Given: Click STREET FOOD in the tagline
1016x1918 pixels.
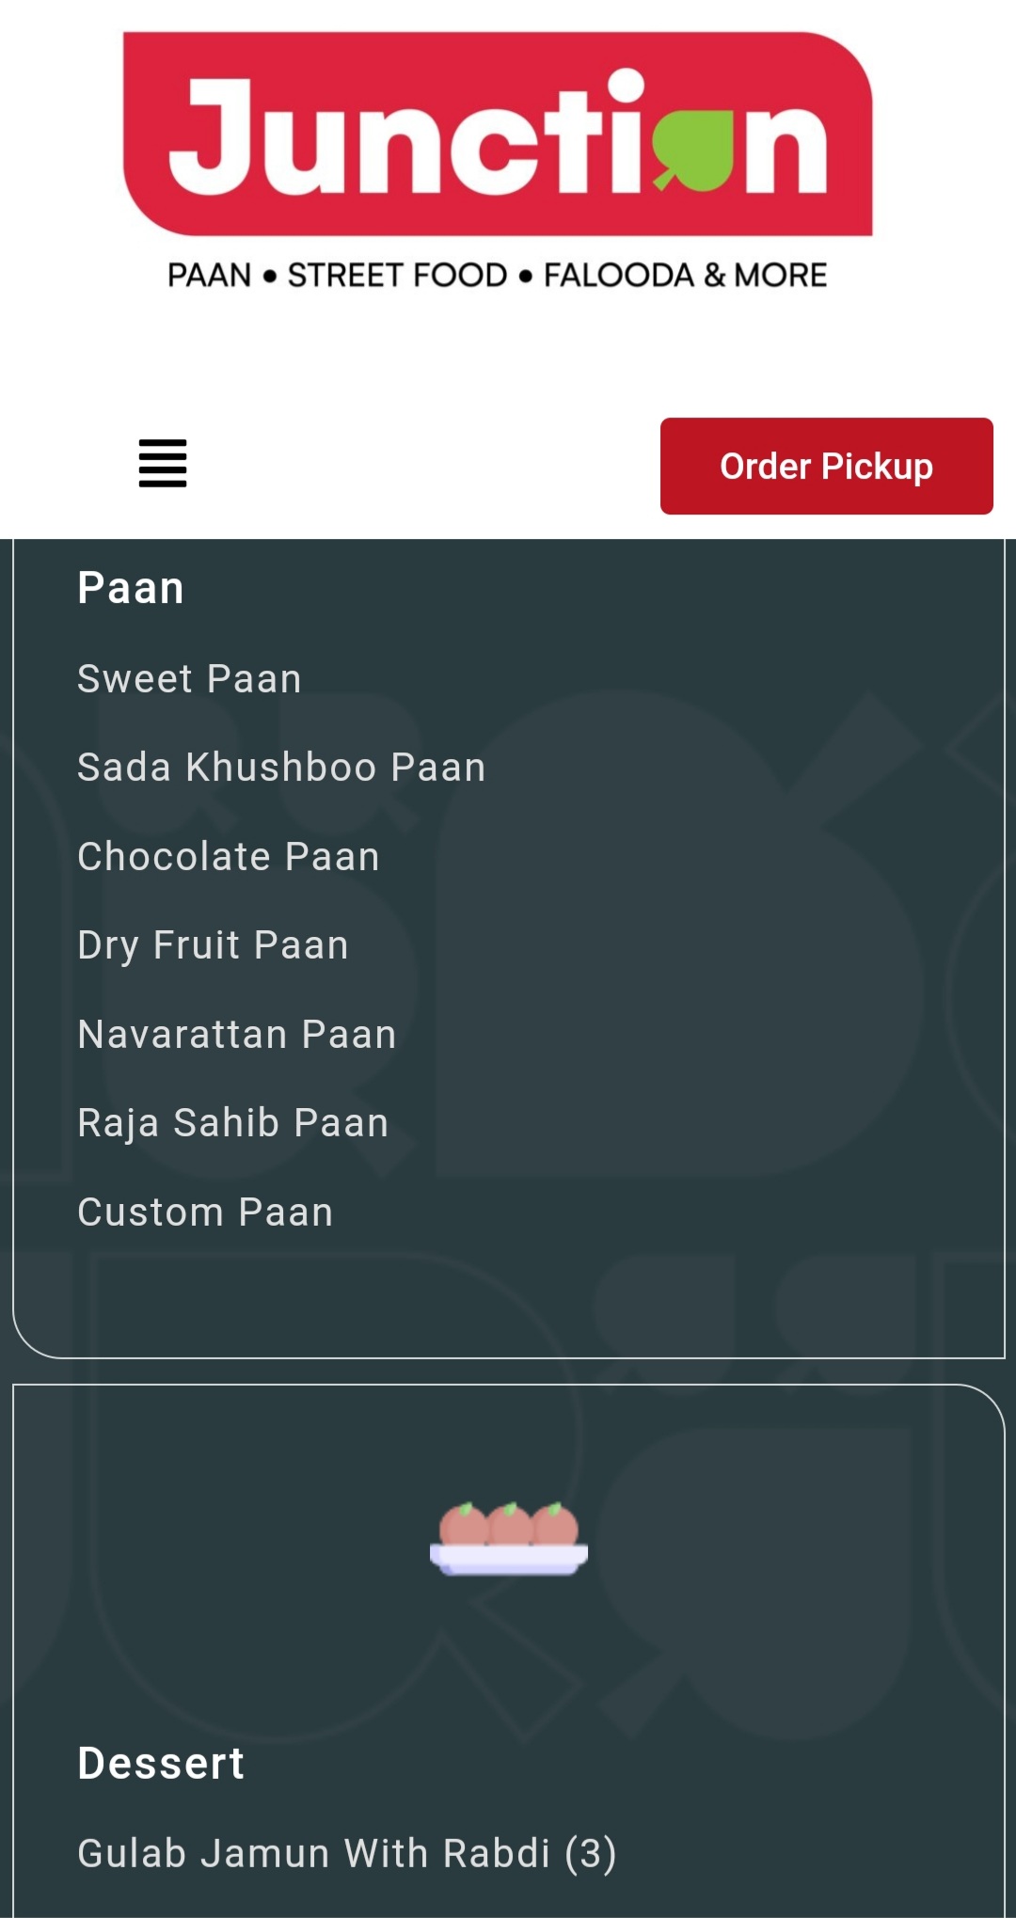Looking at the screenshot, I should (x=397, y=275).
